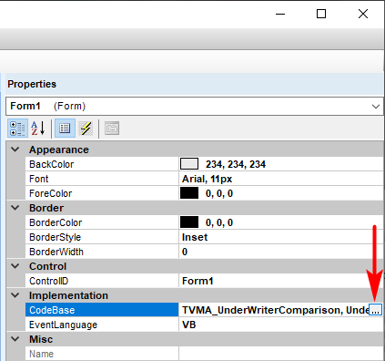Show the Properties list button
Viewport: 385px width, 361px height.
[x=65, y=129]
